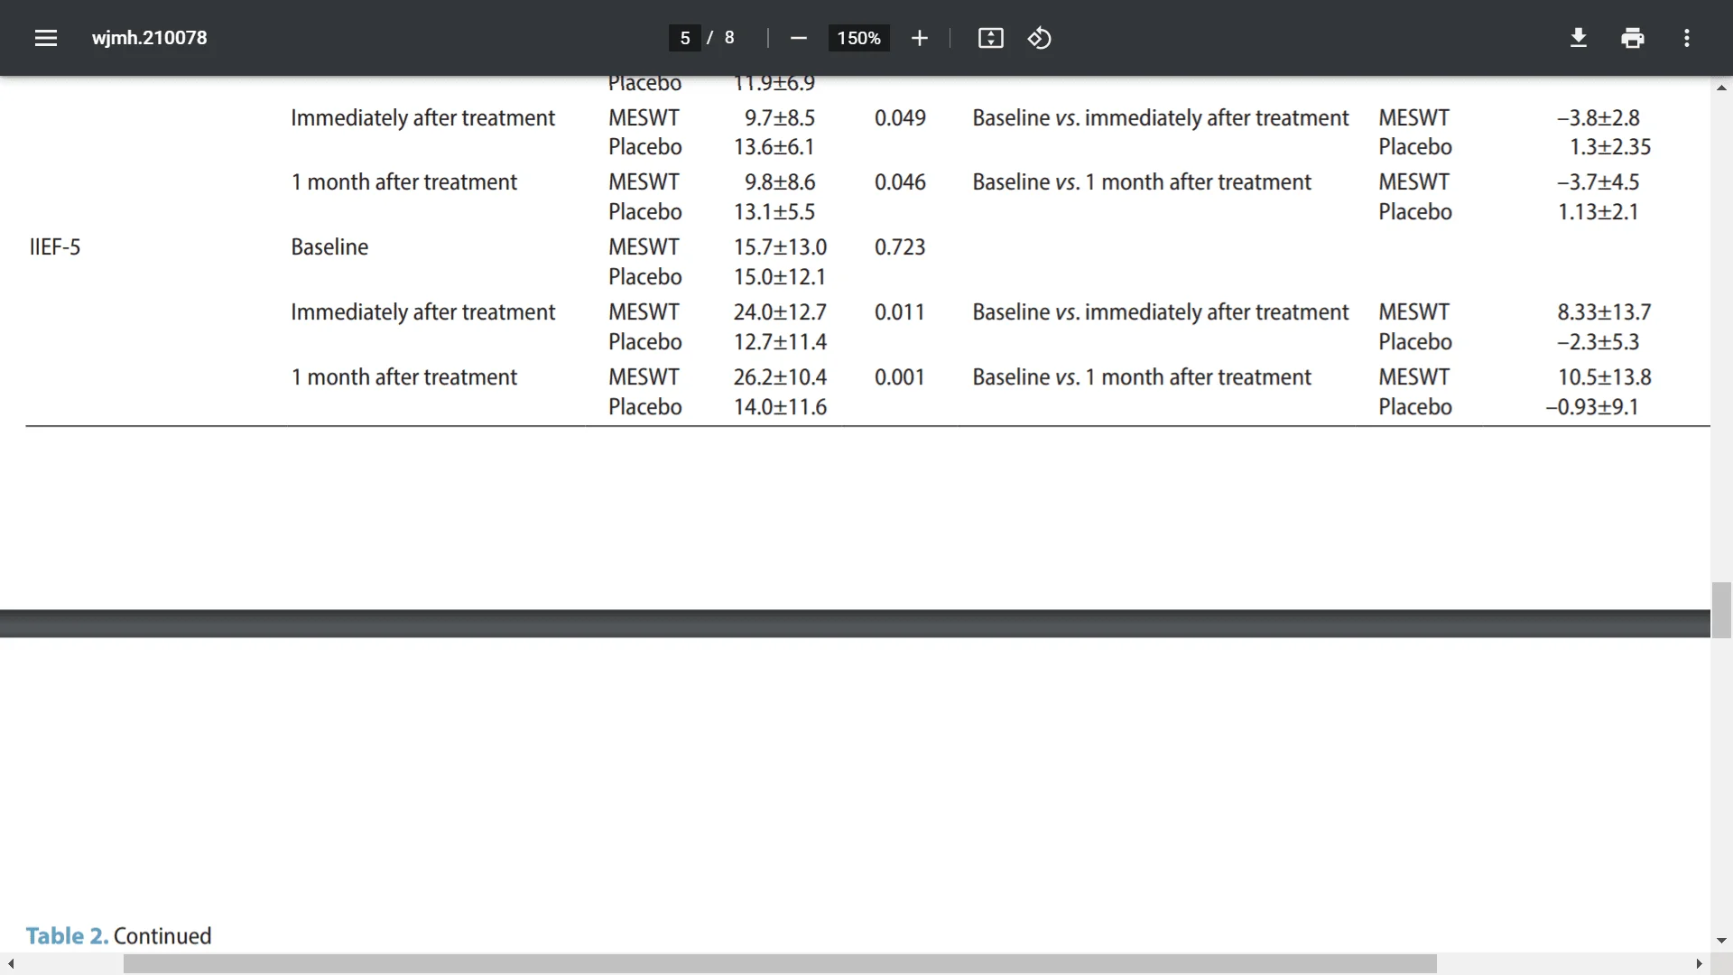Image resolution: width=1733 pixels, height=975 pixels.
Task: Click the page number '8' total pages
Action: (x=729, y=38)
